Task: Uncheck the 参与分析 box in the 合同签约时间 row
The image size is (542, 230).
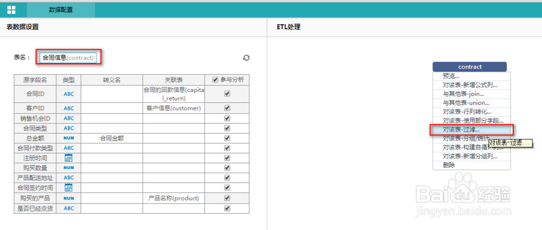Action: tap(227, 188)
